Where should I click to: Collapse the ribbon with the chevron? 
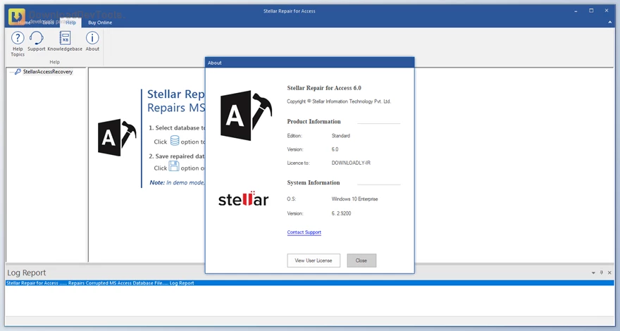pos(610,23)
